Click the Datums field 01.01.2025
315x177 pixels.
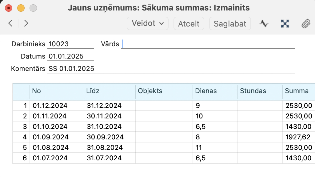coord(71,56)
